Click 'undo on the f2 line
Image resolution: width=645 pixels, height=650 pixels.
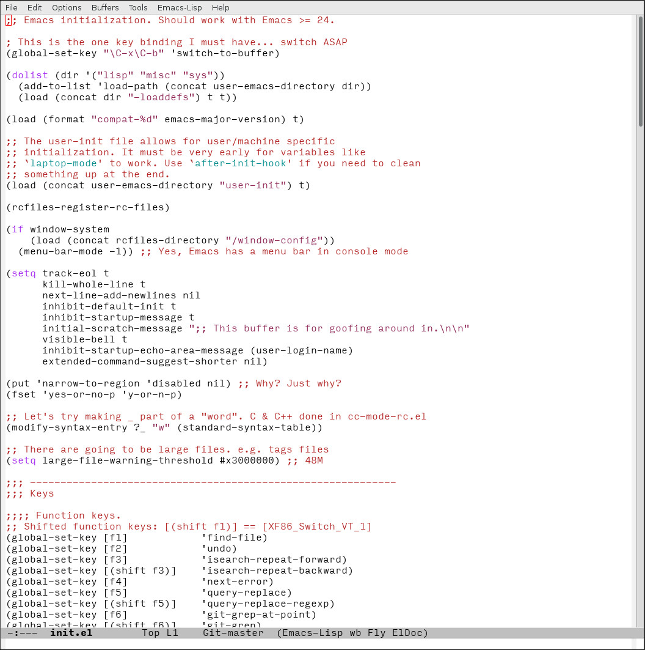[x=216, y=548]
